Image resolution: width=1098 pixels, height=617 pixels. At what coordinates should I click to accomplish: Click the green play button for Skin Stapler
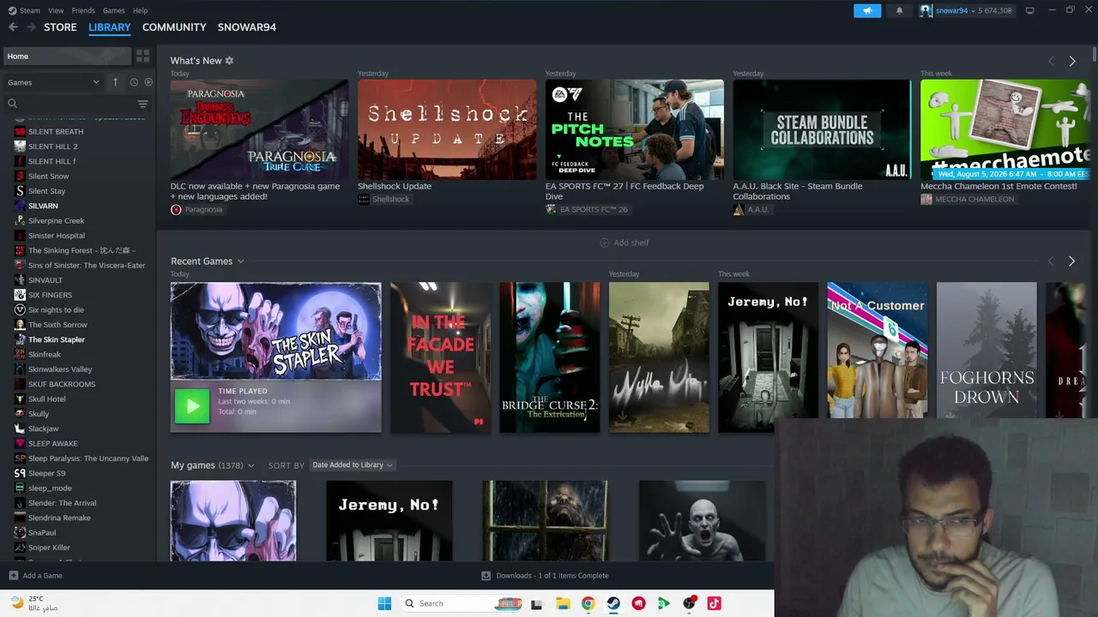tap(191, 406)
